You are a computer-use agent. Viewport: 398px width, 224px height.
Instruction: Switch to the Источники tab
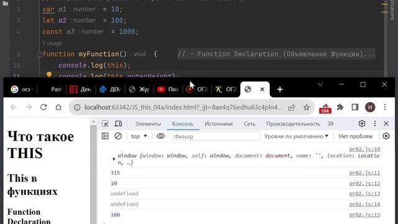point(218,124)
